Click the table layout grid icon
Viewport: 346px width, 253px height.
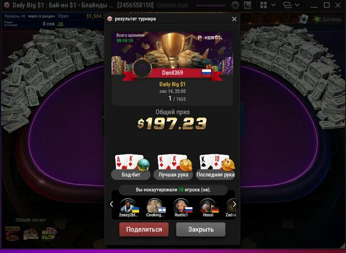point(263,5)
